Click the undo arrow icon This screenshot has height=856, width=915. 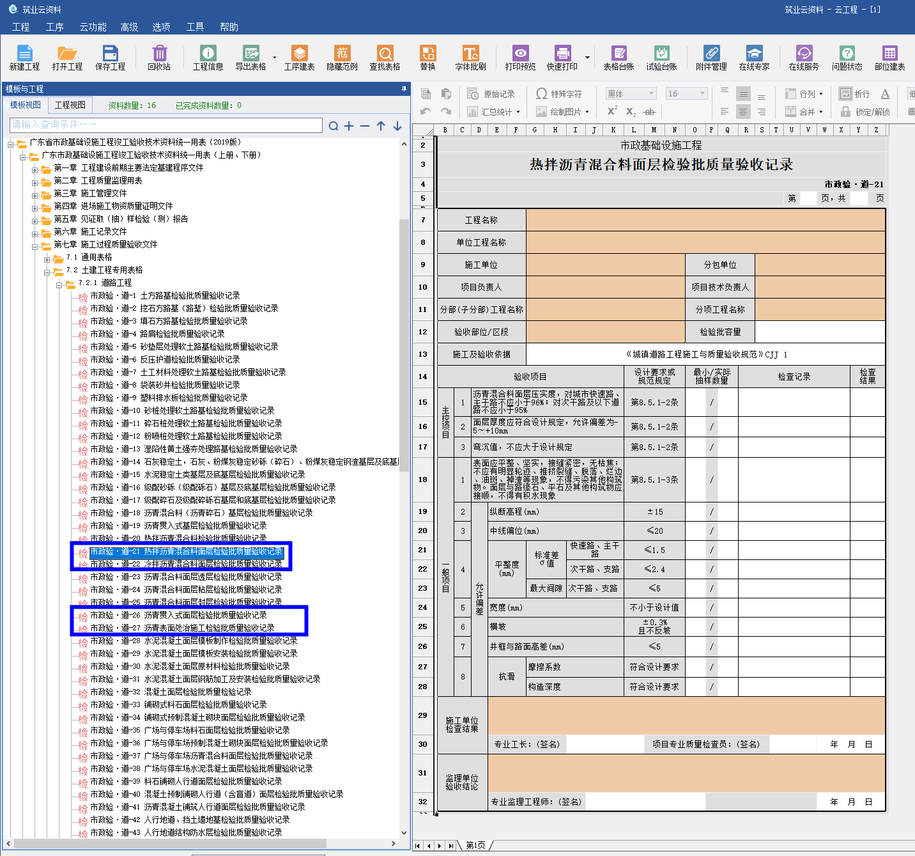point(426,111)
